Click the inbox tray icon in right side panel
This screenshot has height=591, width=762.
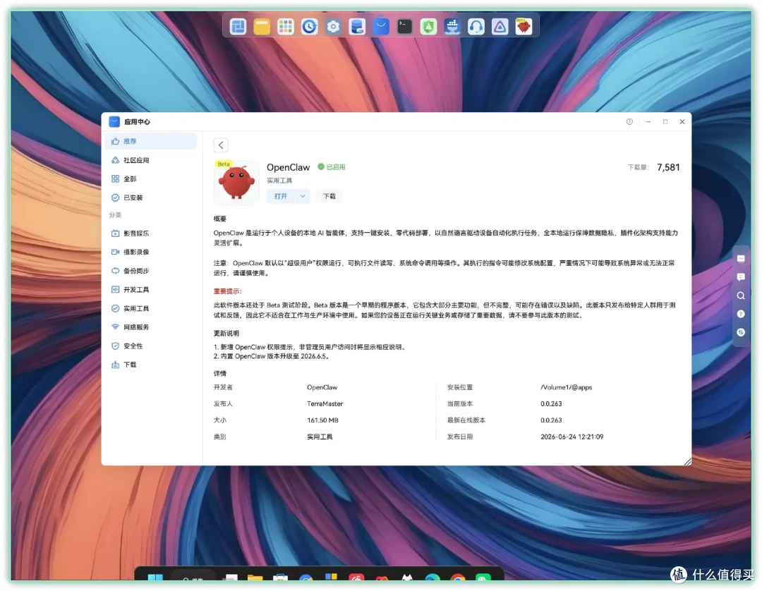[x=741, y=258]
